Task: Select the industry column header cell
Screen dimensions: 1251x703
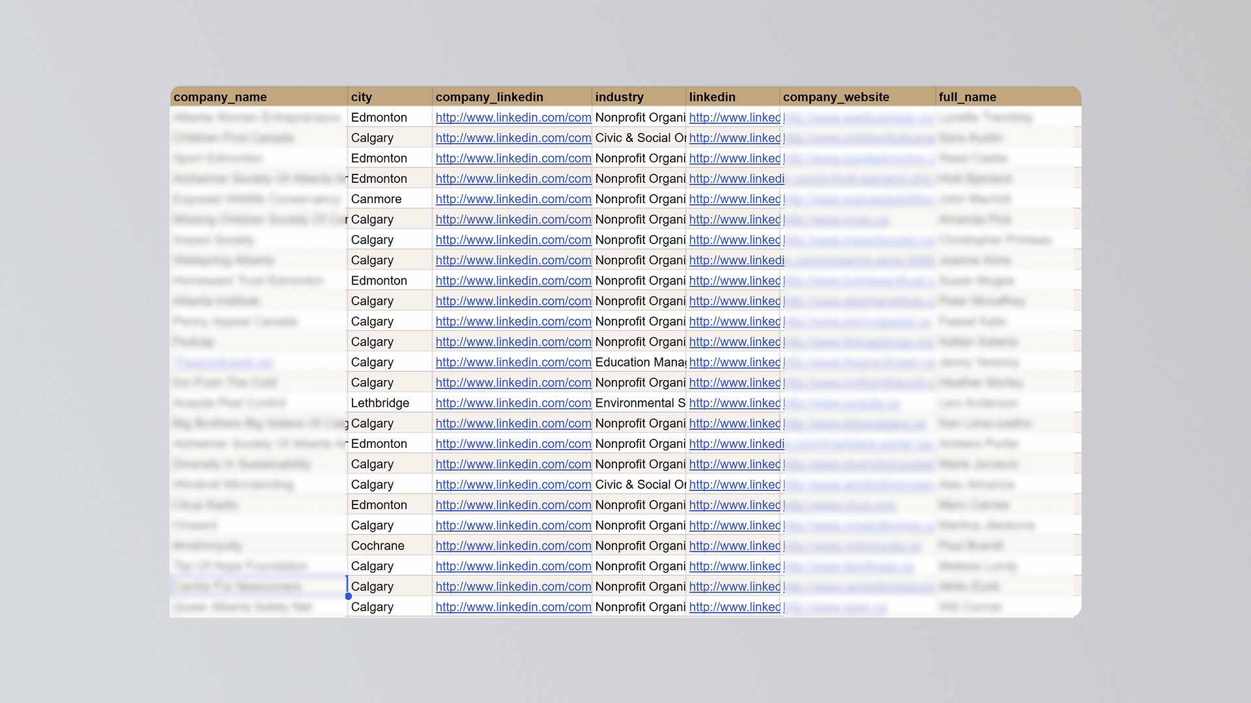Action: tap(619, 97)
